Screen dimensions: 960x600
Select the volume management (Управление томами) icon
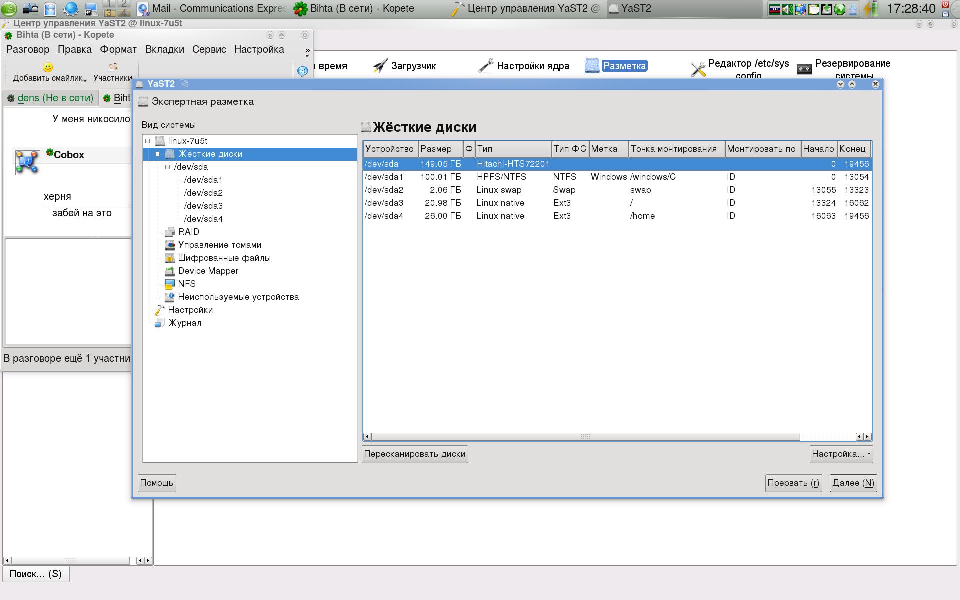(170, 245)
